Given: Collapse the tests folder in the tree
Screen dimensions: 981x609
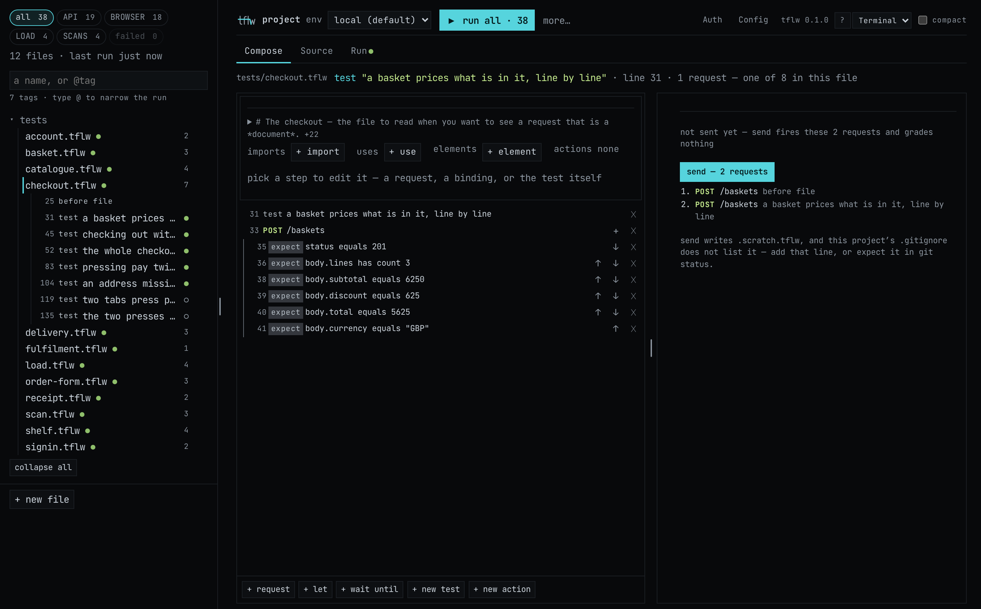Looking at the screenshot, I should (12, 120).
